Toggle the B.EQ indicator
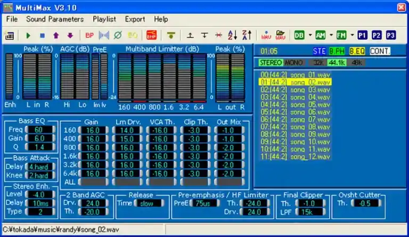Screen dimensions: 409x237 357,51
